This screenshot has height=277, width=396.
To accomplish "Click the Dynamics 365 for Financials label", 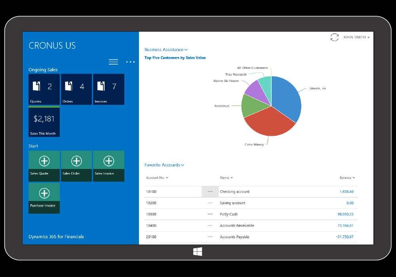I will click(56, 237).
